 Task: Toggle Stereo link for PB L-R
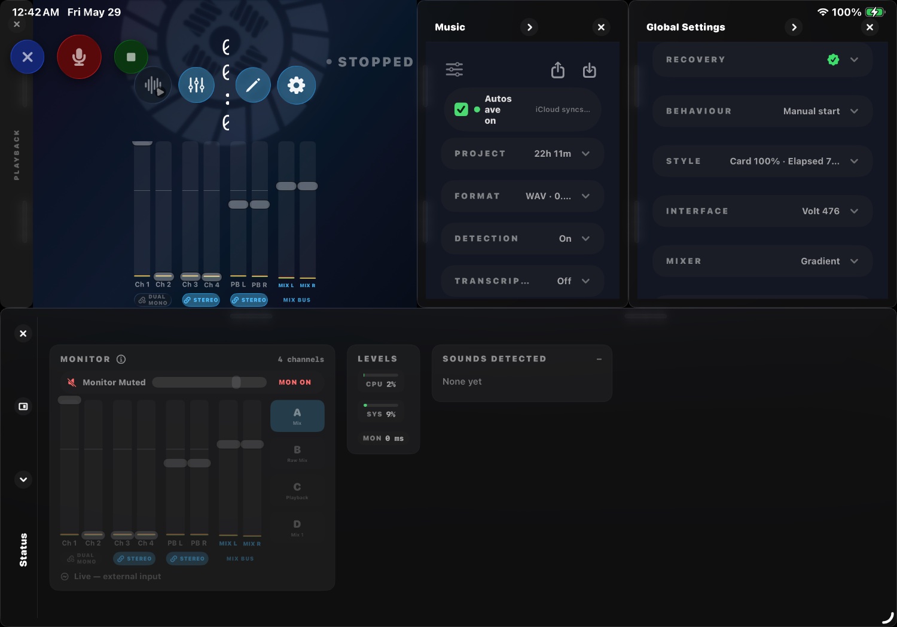pos(249,300)
